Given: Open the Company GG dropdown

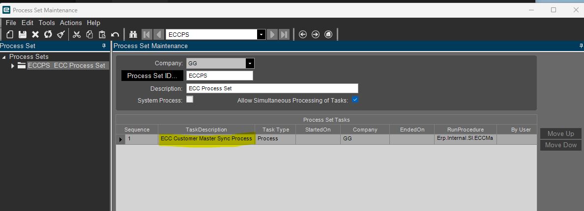Looking at the screenshot, I should (250, 63).
